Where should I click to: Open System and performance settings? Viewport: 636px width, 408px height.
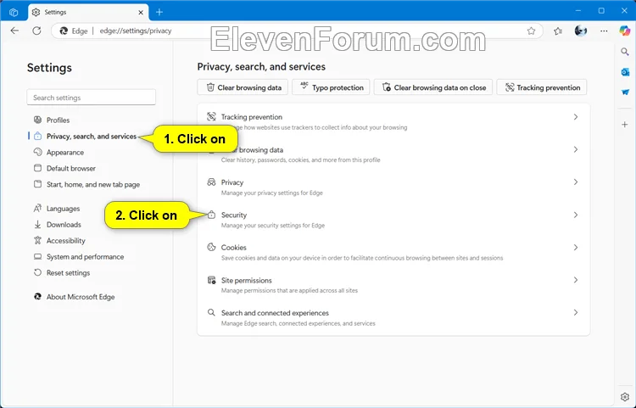[x=85, y=257]
